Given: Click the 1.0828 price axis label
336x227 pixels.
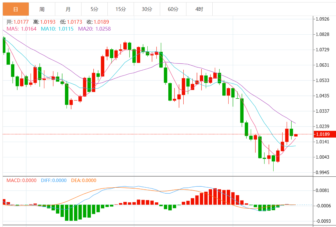Looking at the screenshot, I should click(x=323, y=34).
